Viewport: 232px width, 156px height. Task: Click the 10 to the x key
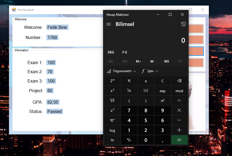pos(112,120)
